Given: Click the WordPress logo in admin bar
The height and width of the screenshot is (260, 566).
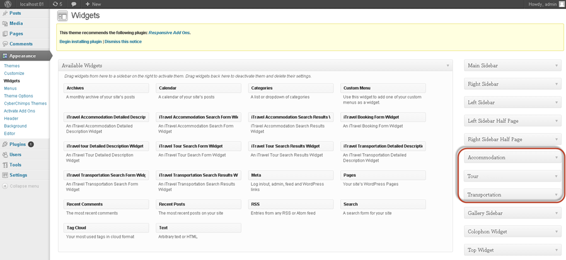Looking at the screenshot, I should pyautogui.click(x=7, y=4).
